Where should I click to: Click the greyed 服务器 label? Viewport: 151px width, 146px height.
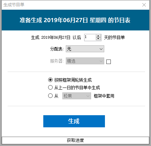57,61
